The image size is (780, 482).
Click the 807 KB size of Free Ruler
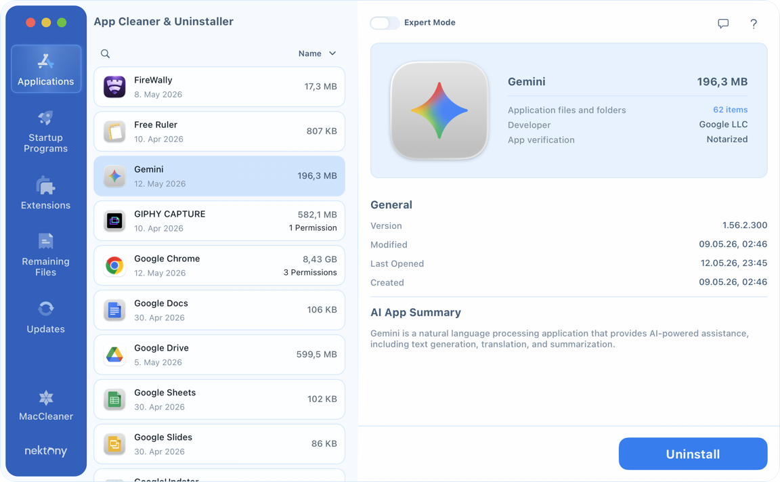point(322,131)
